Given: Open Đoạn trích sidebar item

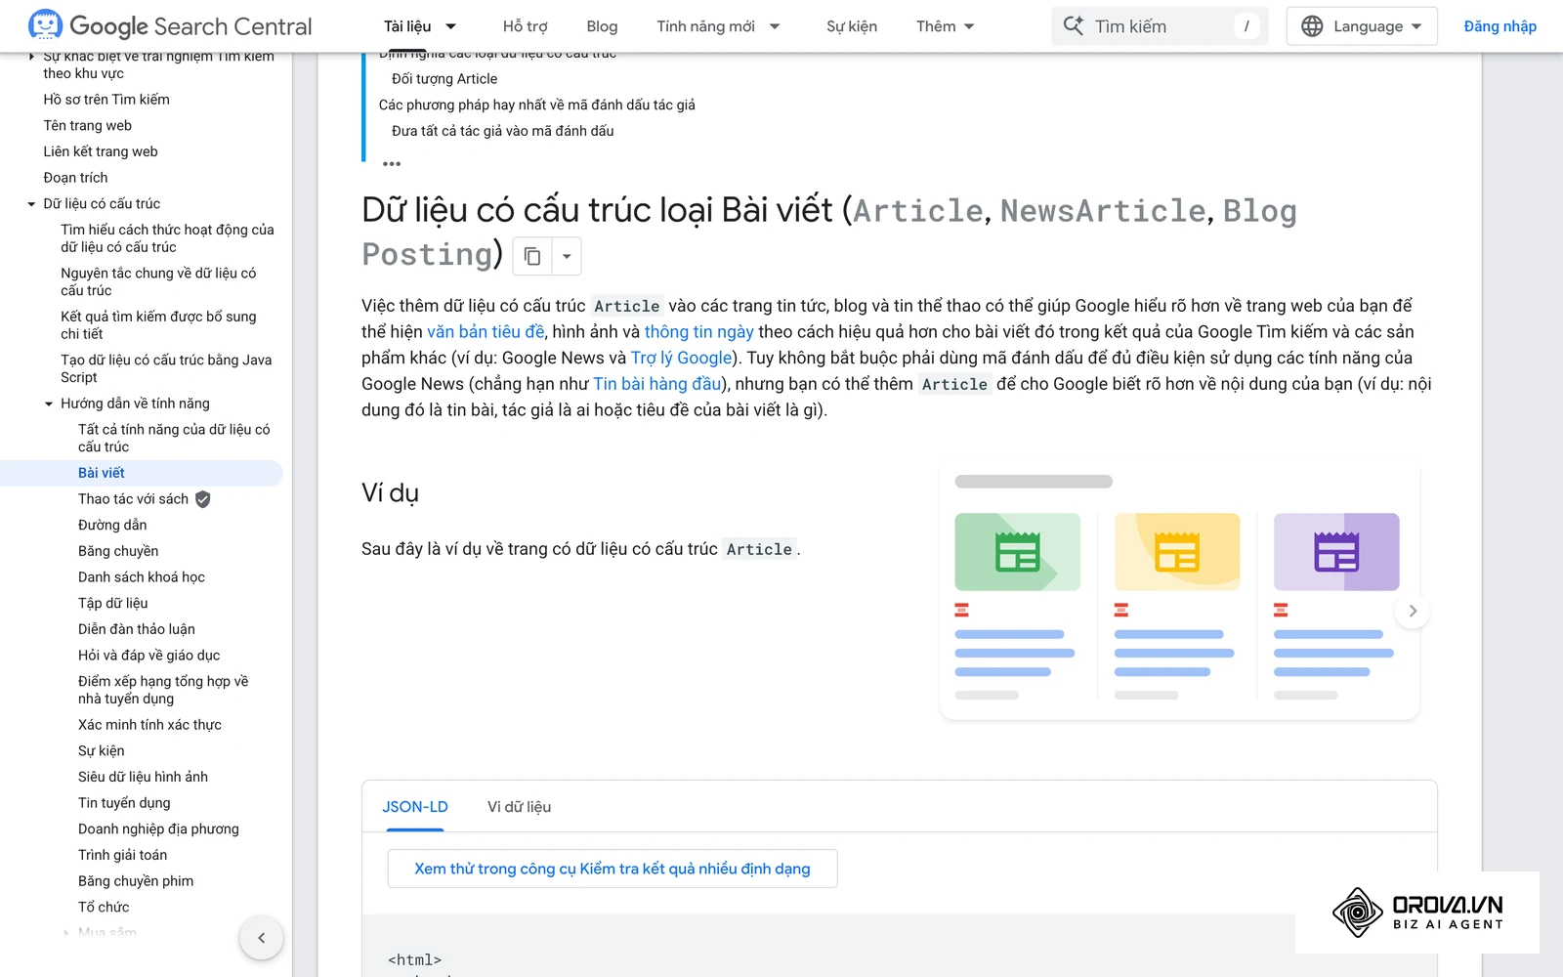Looking at the screenshot, I should point(75,178).
